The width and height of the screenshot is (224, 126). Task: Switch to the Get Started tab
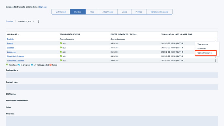click(61, 12)
